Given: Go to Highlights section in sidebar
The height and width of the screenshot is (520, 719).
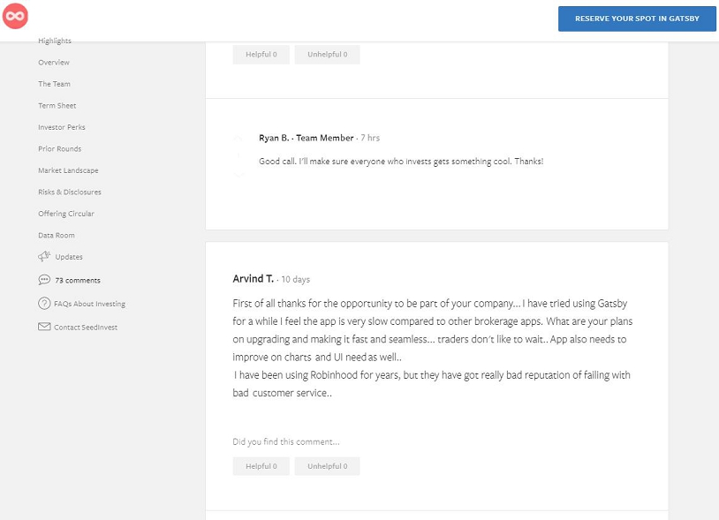Looking at the screenshot, I should tap(55, 41).
